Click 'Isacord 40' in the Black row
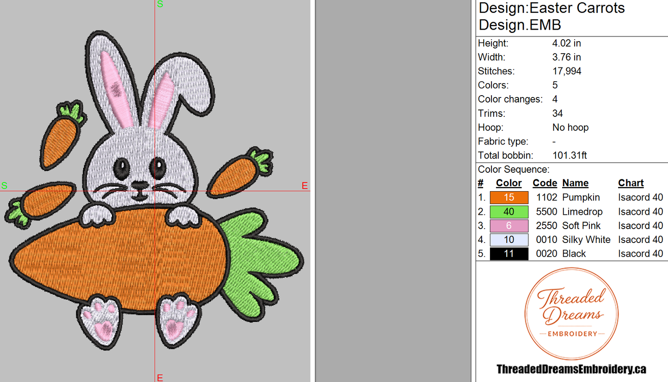Screen dimensions: 668x382 (641, 254)
